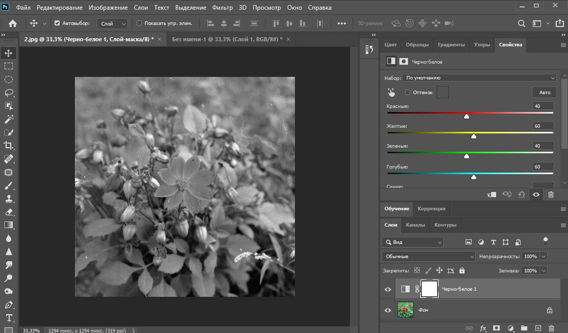Open the Непрозрачность opacity dropdown arrow
568x333 pixels.
click(x=544, y=256)
